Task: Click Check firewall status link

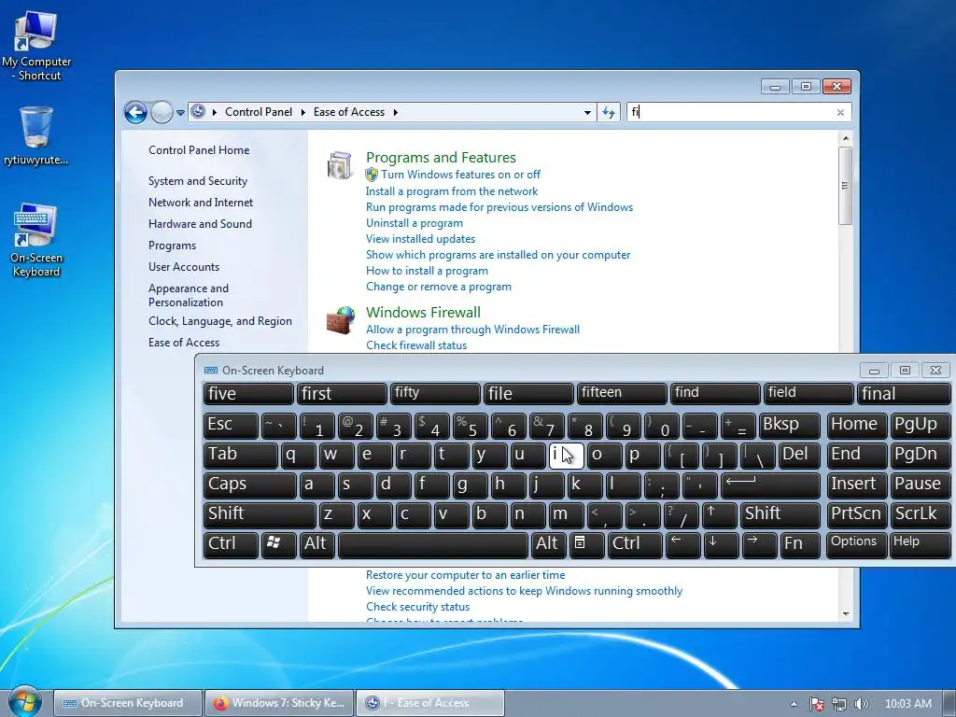Action: coord(416,345)
